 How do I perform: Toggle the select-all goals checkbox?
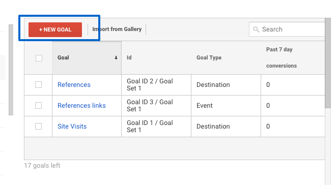(x=39, y=58)
